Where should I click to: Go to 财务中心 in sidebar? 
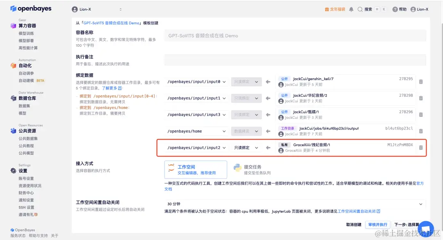point(26,193)
